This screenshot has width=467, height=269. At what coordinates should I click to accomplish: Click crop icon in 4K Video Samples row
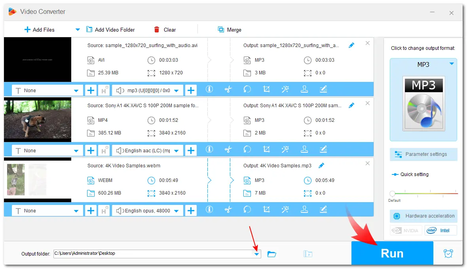point(267,210)
